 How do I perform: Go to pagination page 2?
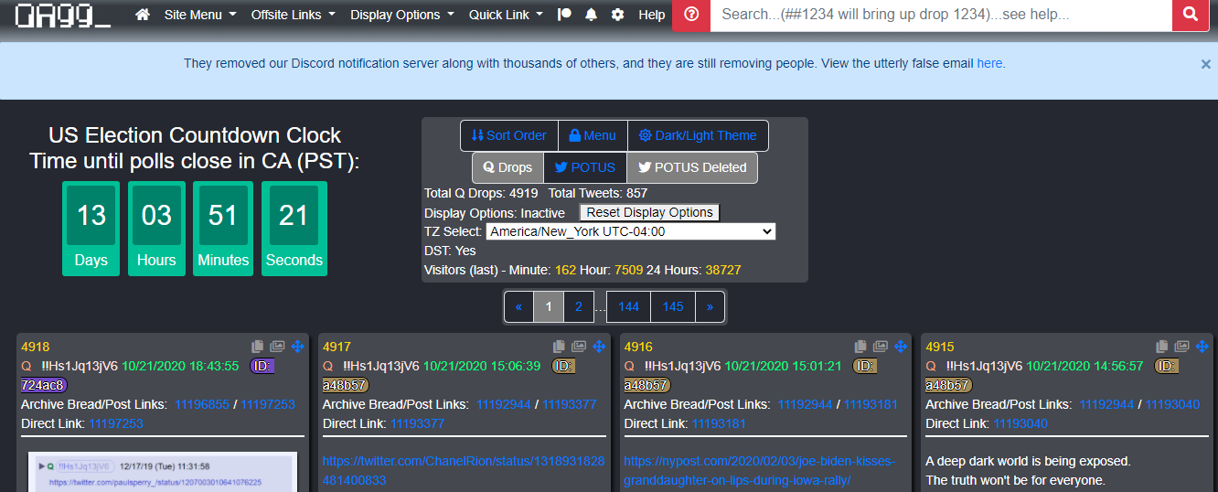pos(579,306)
